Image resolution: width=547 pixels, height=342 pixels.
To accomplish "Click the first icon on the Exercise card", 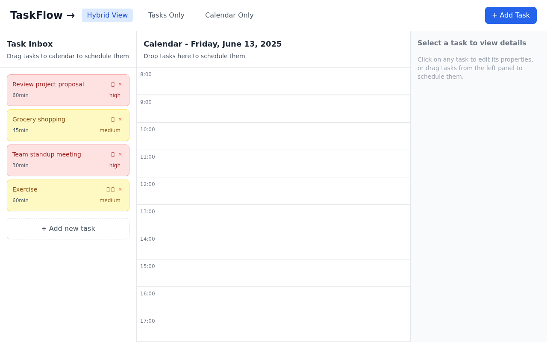I will pos(107,189).
